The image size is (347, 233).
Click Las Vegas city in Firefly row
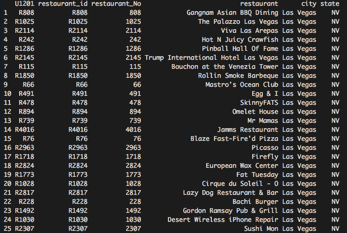(x=299, y=157)
